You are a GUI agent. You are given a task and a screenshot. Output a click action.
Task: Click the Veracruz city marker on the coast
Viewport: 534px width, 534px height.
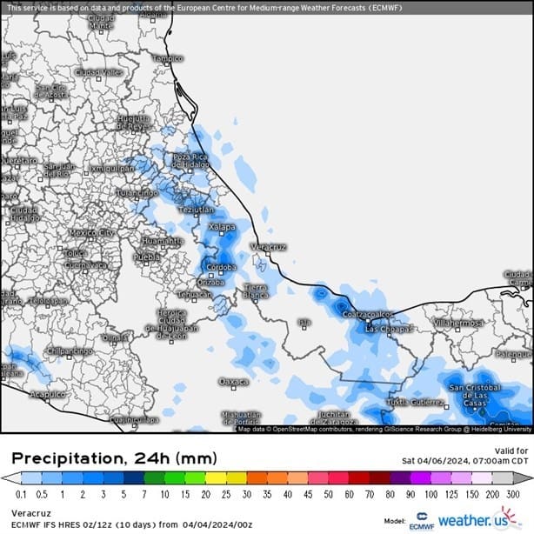(268, 254)
